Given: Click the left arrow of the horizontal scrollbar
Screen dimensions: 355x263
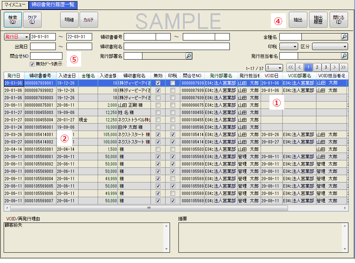Looking at the screenshot, I should click(x=7, y=208).
